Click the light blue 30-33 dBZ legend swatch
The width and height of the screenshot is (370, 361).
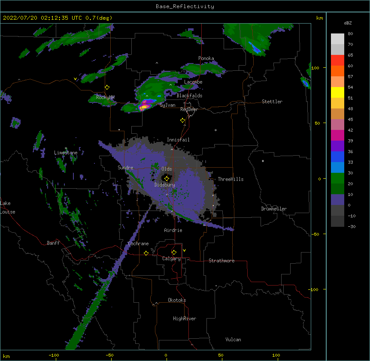(x=337, y=167)
